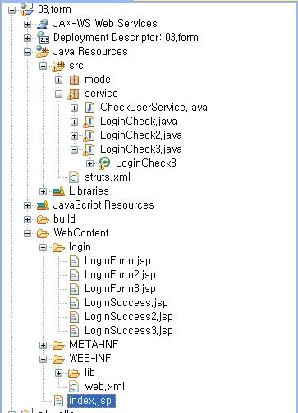This screenshot has height=413, width=298.
Task: Select the highlighted index.jsp label
Action: tap(91, 401)
